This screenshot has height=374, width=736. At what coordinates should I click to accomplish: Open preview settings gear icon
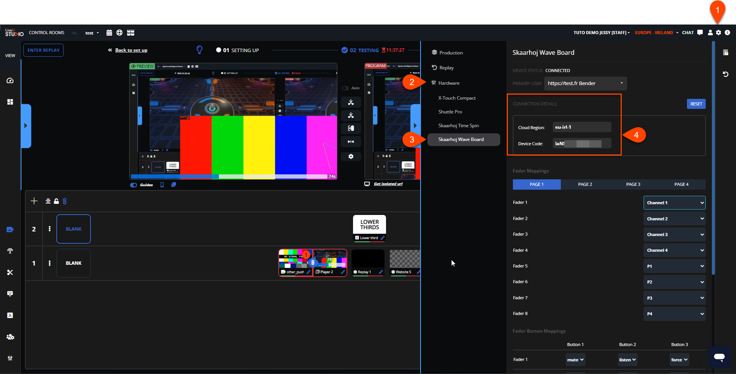tap(351, 156)
